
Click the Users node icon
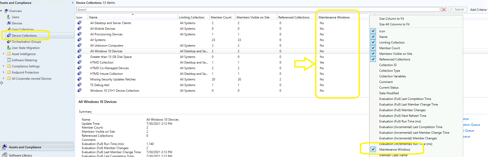pos(9,17)
